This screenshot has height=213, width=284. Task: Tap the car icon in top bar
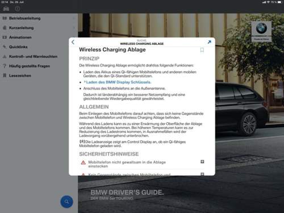tap(6, 9)
